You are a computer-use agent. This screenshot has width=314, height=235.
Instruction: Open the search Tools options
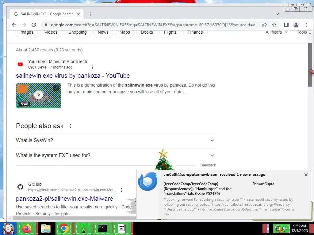(302, 32)
